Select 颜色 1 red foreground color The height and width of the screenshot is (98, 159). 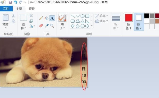click(128, 22)
